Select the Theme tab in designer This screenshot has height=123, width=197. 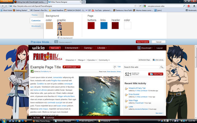pyautogui.click(x=34, y=15)
